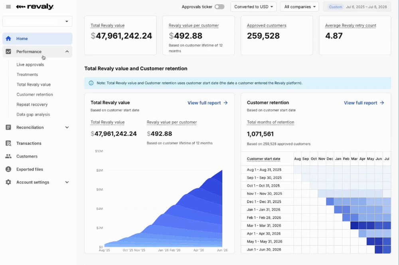Click the Aug column header in retention table
399x265 pixels.
coord(298,159)
